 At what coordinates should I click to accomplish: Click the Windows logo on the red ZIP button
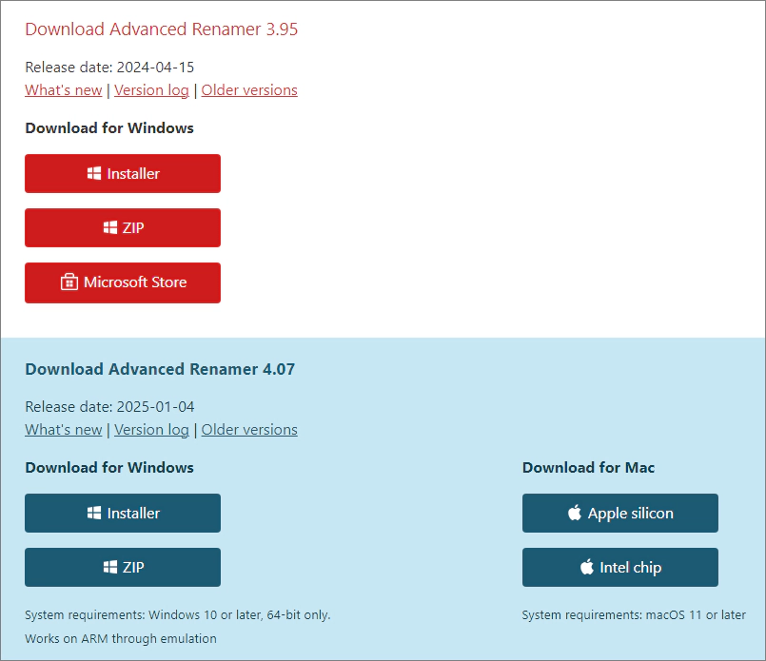pos(110,227)
